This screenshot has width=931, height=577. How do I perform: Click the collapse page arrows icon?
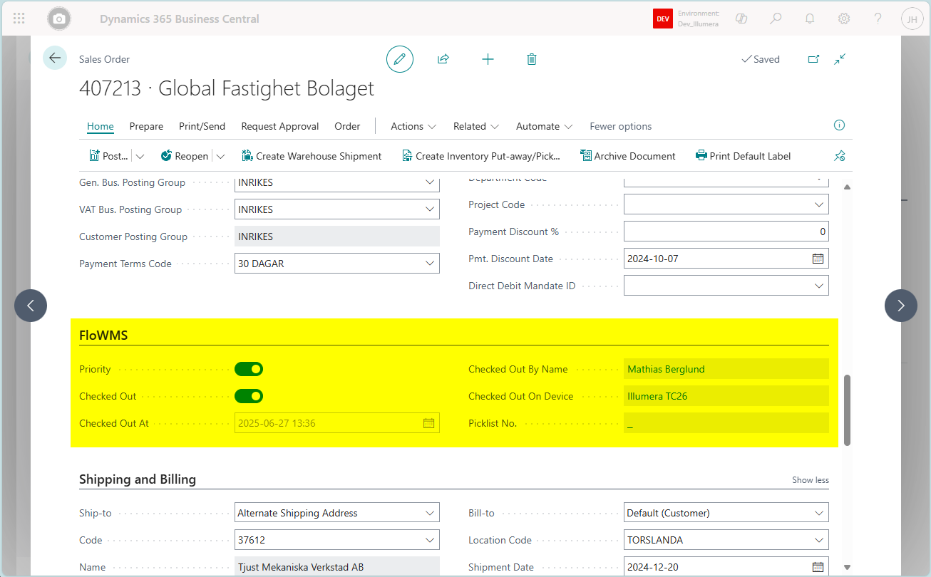(x=840, y=59)
